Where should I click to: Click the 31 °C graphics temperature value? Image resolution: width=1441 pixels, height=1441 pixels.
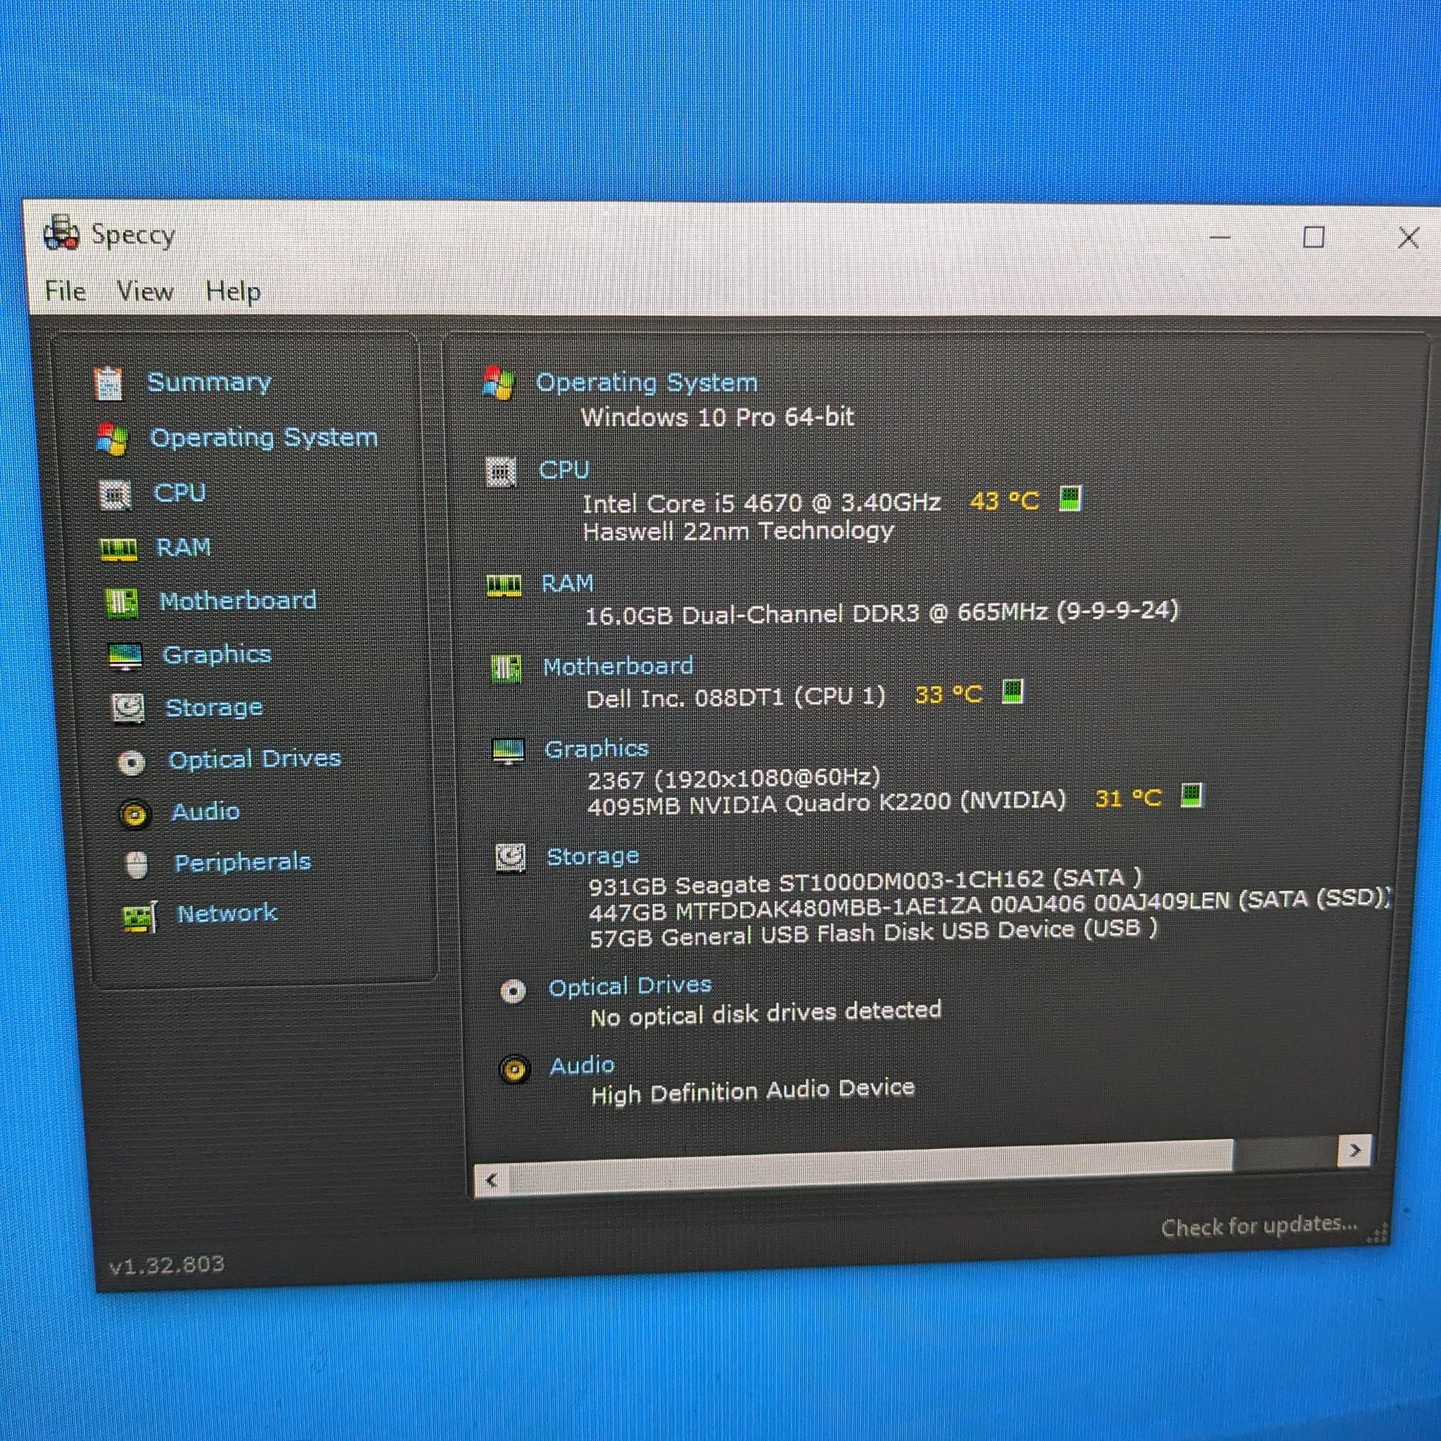pos(1129,799)
